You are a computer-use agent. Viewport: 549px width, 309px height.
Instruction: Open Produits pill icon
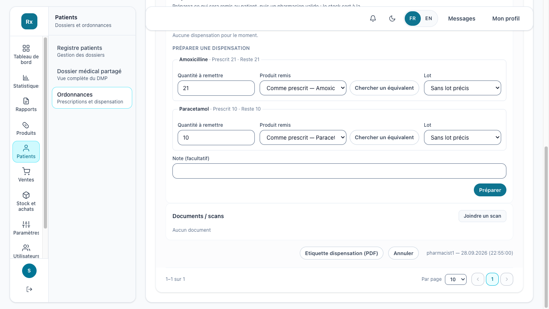tap(26, 125)
